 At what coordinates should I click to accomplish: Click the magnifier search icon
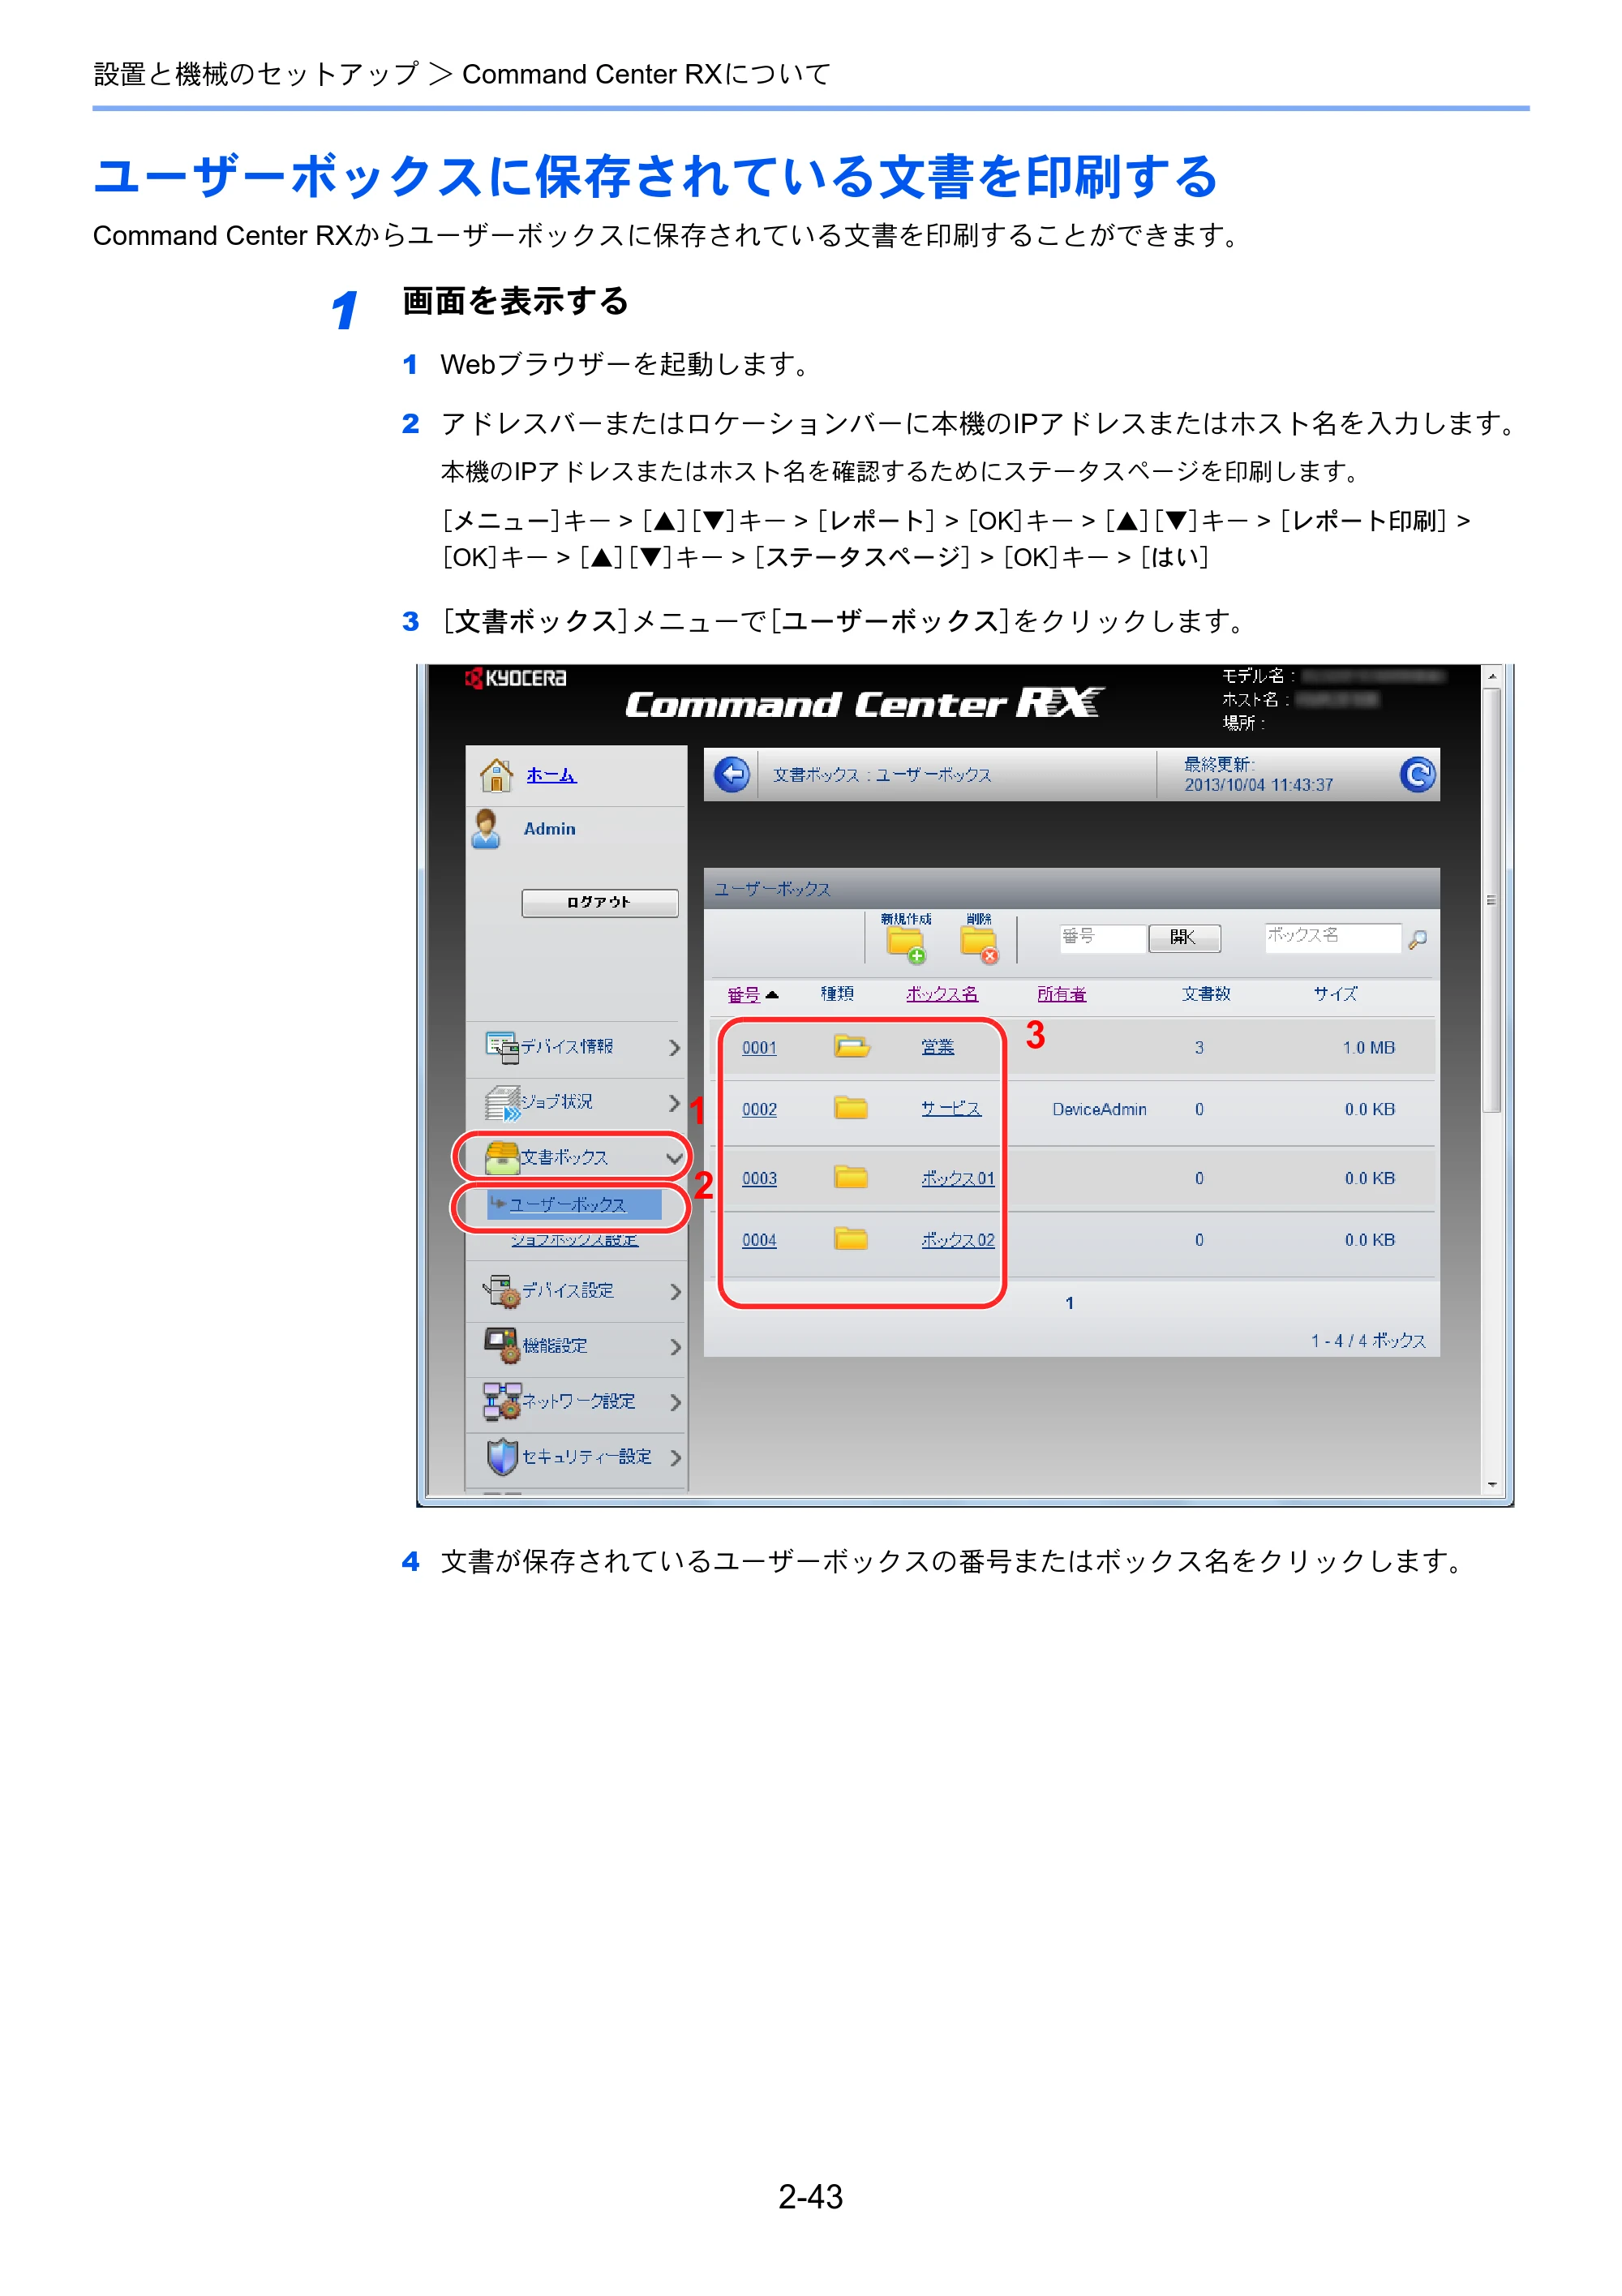pyautogui.click(x=1417, y=939)
